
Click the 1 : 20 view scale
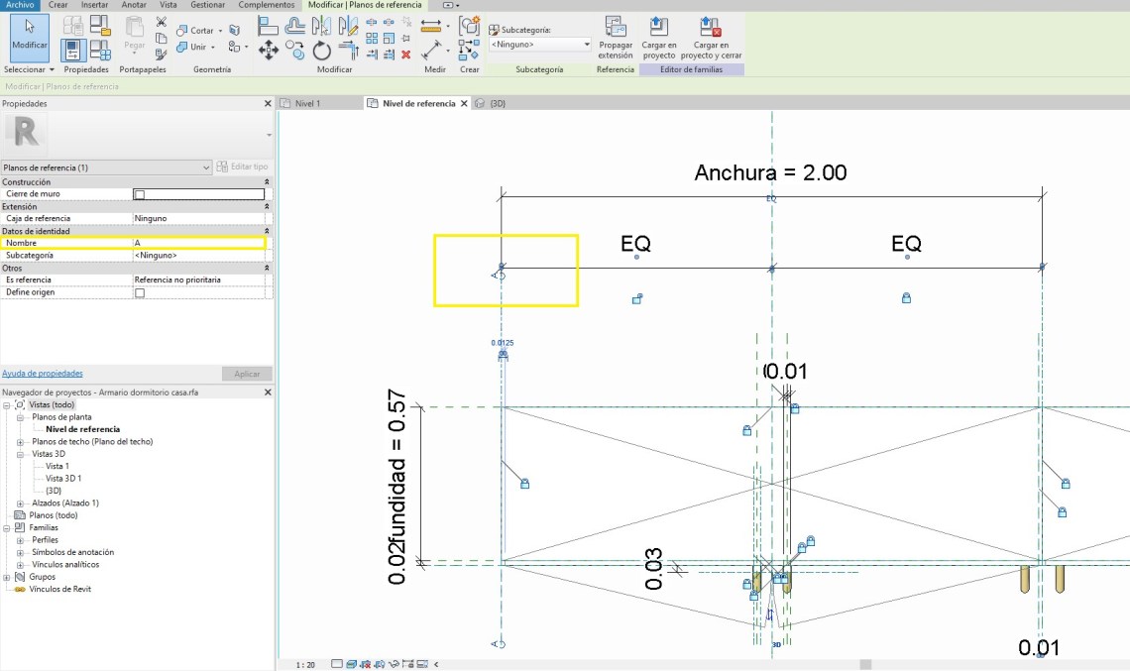point(305,664)
